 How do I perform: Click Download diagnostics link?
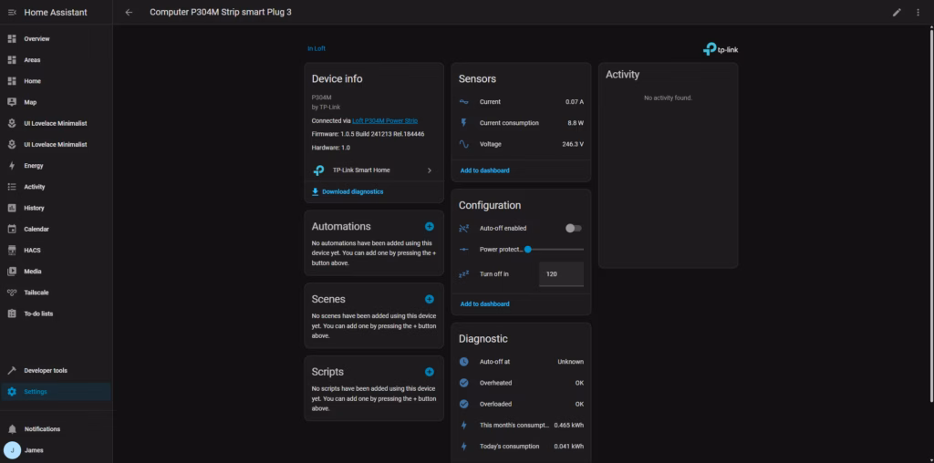click(352, 191)
